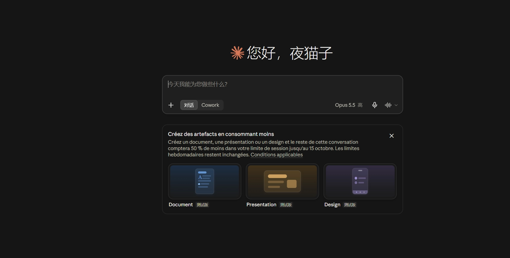Click the 测试版 badge next to Document

point(202,205)
